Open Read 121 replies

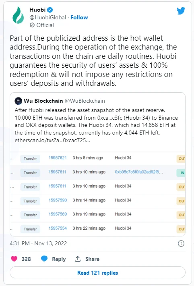coord(97,273)
